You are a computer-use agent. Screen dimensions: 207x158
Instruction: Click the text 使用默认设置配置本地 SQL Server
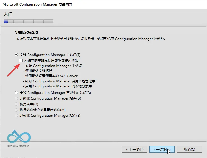tap(51, 76)
